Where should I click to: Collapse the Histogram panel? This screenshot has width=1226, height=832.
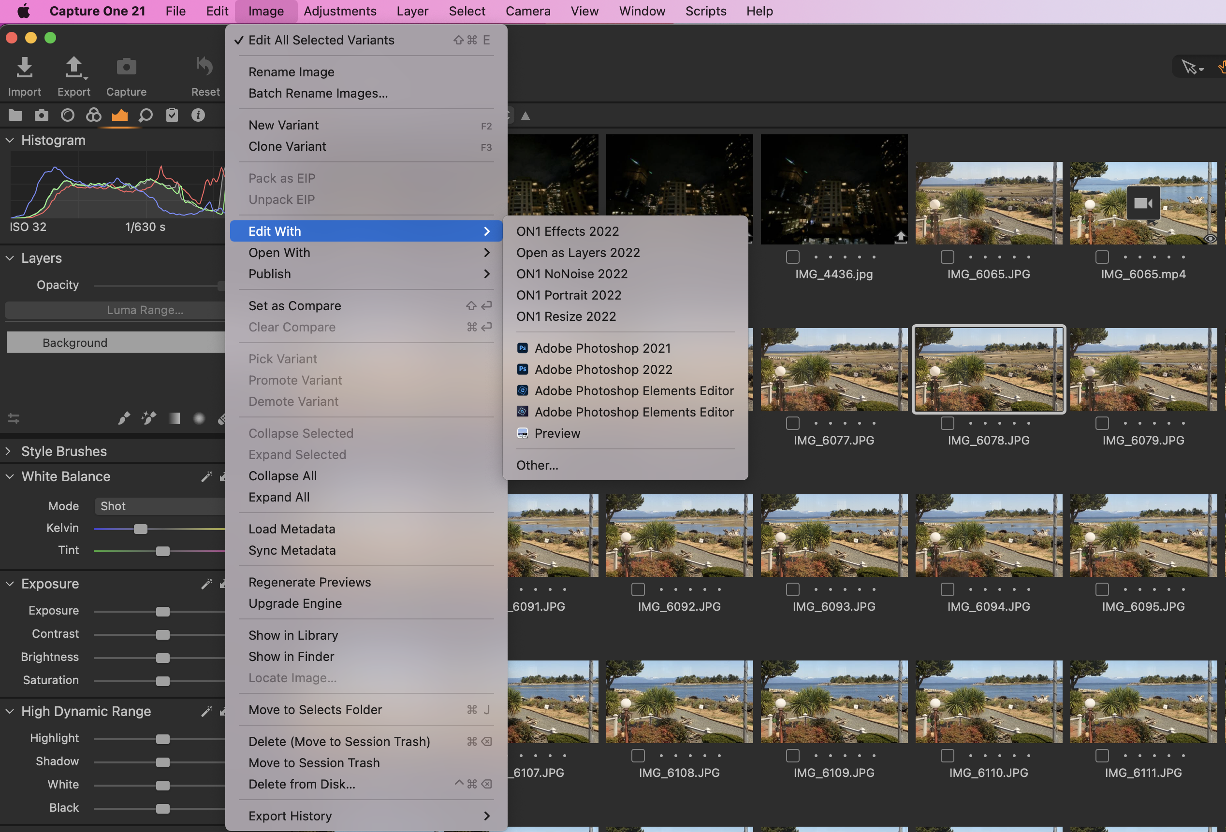click(10, 140)
